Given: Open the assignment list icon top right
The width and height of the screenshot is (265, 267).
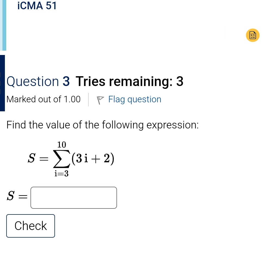Looking at the screenshot, I should pyautogui.click(x=252, y=35).
